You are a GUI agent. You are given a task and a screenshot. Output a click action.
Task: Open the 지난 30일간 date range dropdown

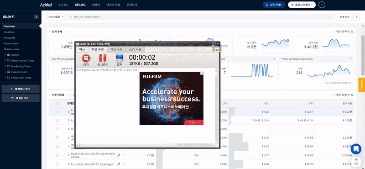point(56,17)
